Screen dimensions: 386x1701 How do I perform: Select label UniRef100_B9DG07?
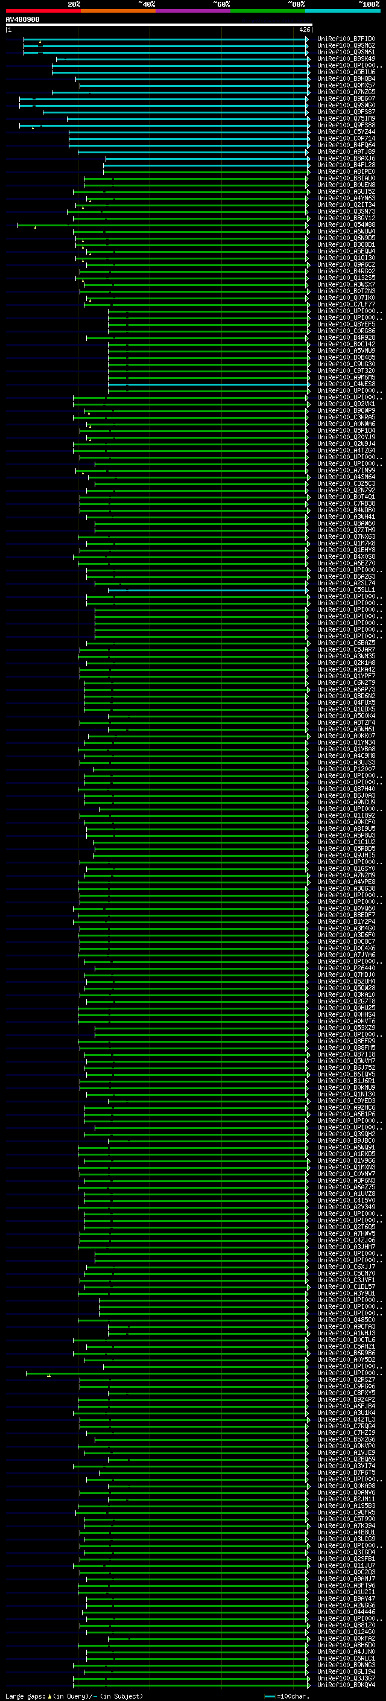pyautogui.click(x=346, y=98)
